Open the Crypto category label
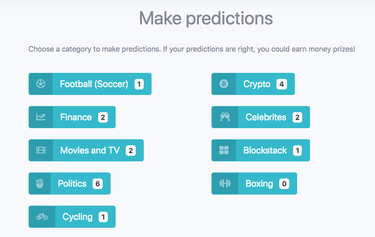 (257, 84)
